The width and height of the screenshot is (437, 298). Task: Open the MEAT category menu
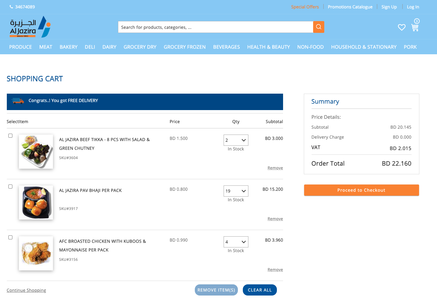pyautogui.click(x=46, y=47)
